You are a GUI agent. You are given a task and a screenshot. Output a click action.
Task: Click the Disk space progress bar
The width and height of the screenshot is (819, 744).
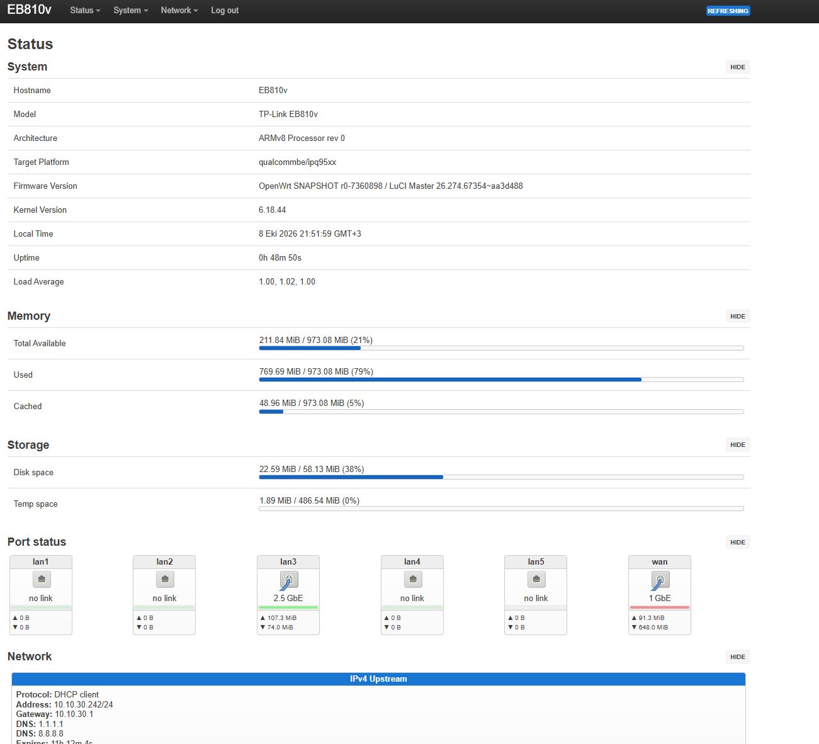coord(501,477)
